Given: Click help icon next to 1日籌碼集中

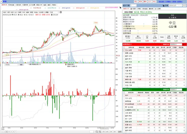Looking at the screenshot, I should tap(144, 24).
